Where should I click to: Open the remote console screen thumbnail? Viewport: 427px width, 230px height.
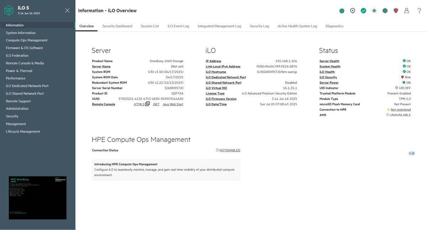(38, 198)
